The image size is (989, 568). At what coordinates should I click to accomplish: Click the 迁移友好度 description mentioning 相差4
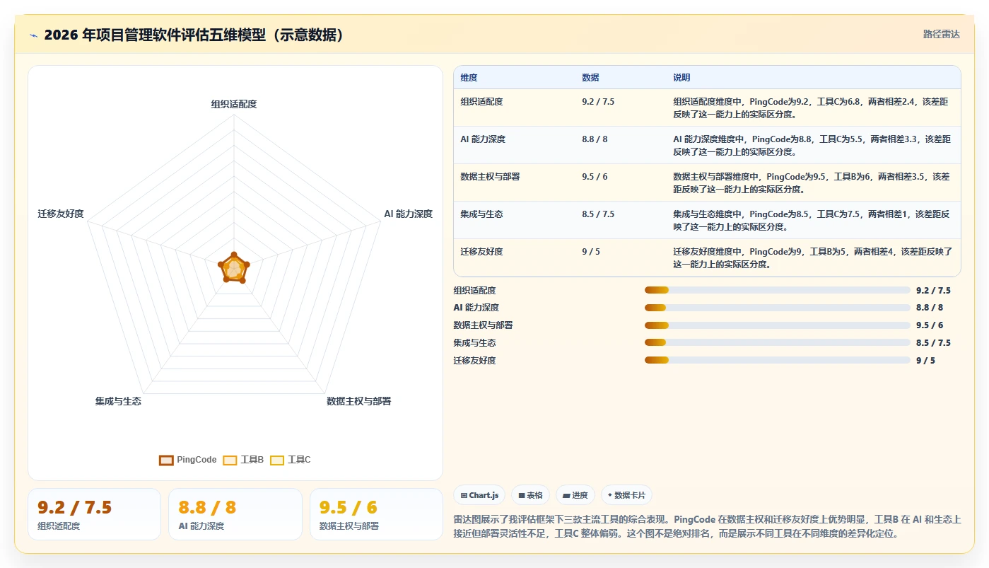point(812,258)
